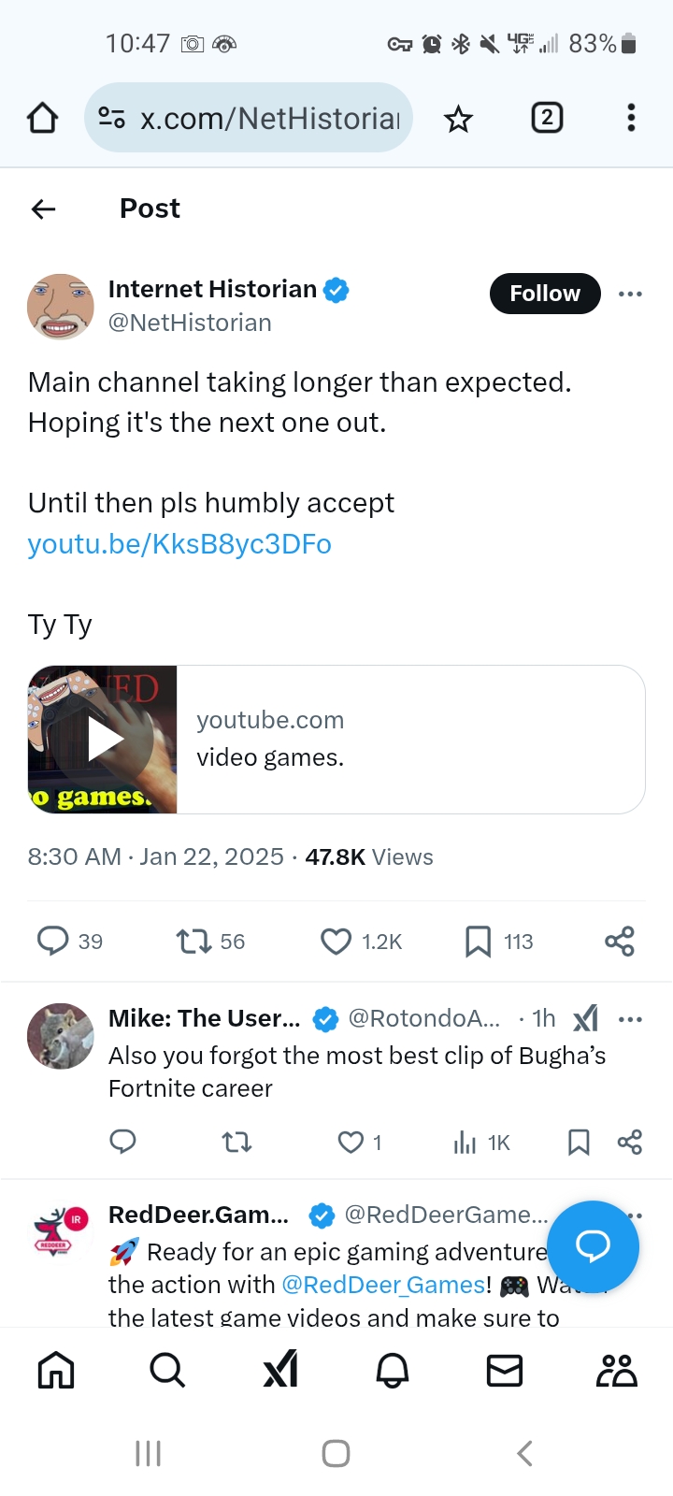Open more options for the Internet Historian post
The width and height of the screenshot is (673, 1496).
[630, 294]
